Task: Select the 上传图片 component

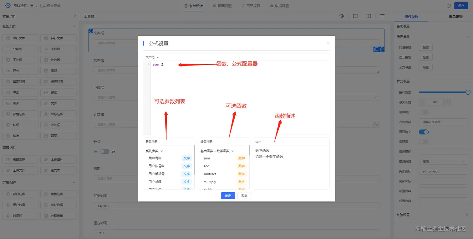Action: 58,159
